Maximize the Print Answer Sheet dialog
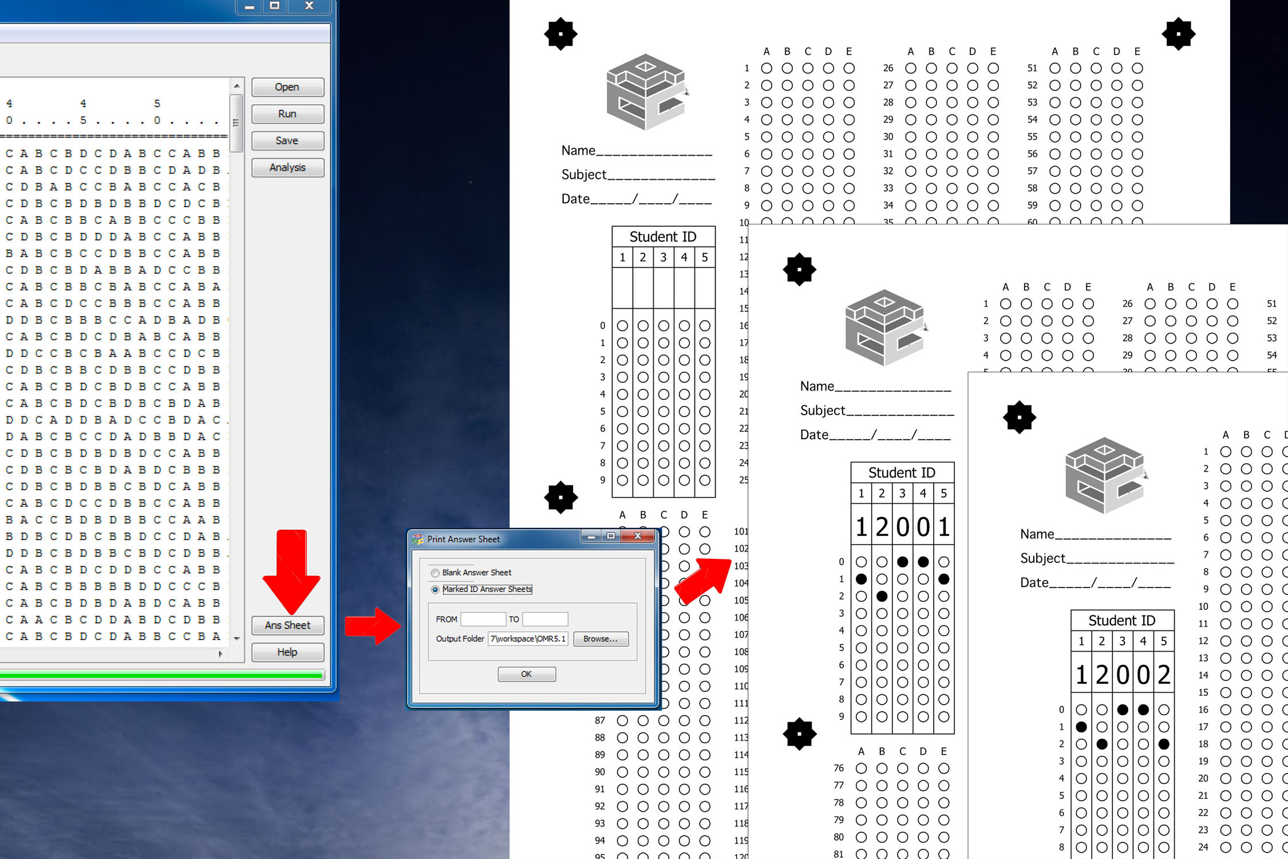This screenshot has width=1288, height=859. point(611,536)
